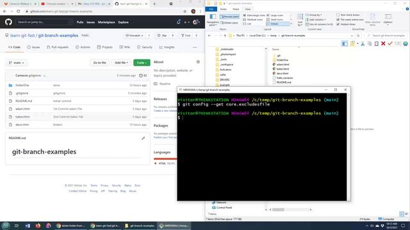Toggle Item check boxes checkbox
The image size is (410, 230).
(338, 15)
